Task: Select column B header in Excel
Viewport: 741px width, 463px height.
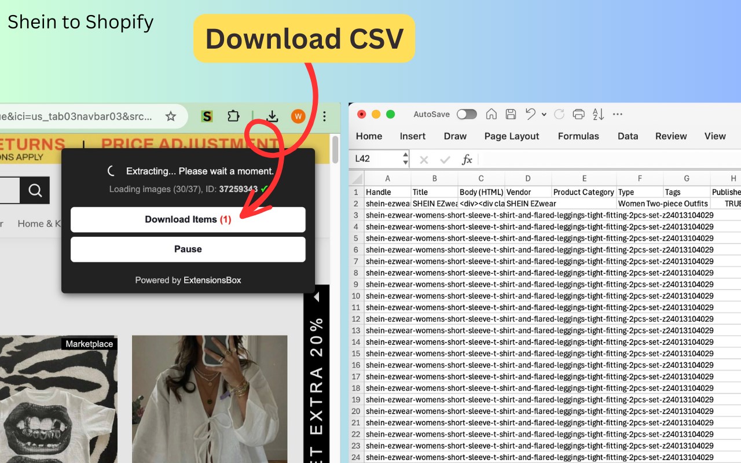Action: [434, 179]
